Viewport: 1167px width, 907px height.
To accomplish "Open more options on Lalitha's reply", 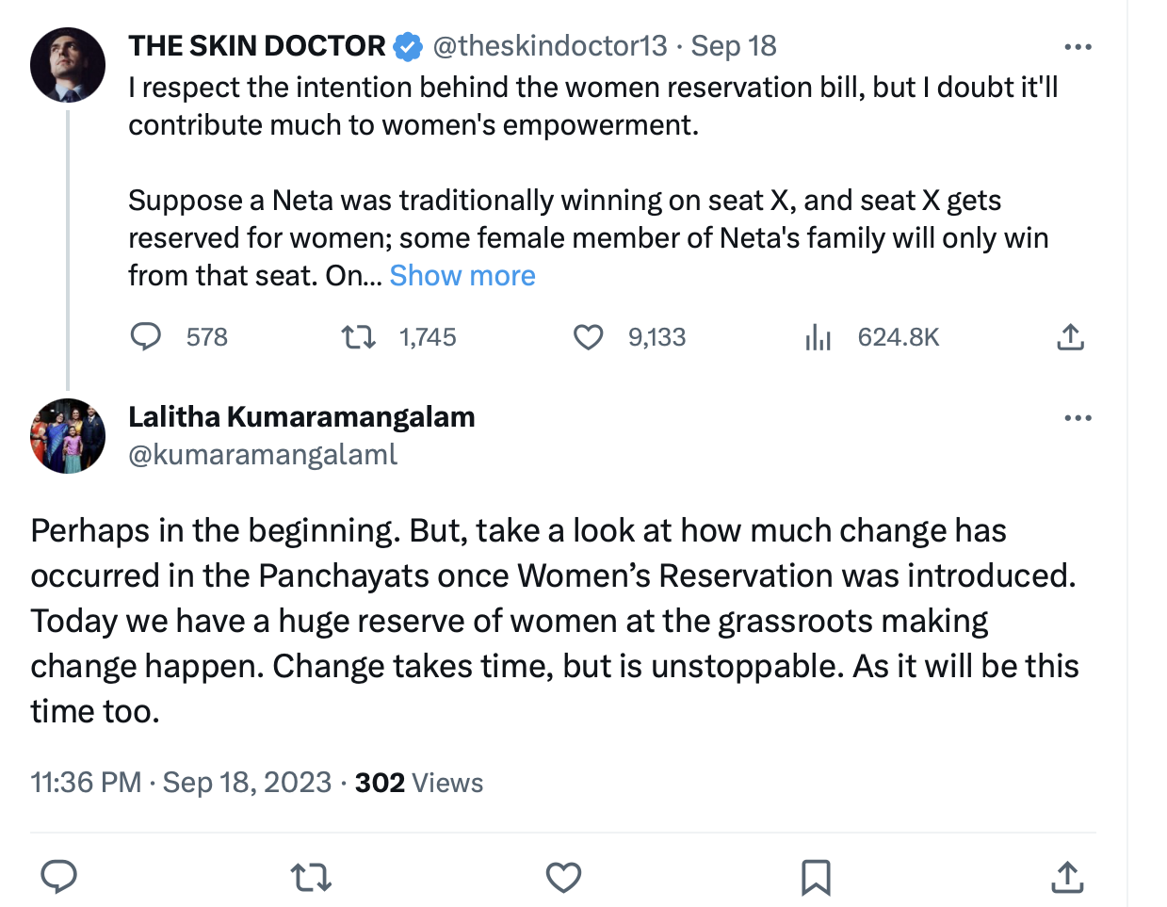I will (1078, 417).
